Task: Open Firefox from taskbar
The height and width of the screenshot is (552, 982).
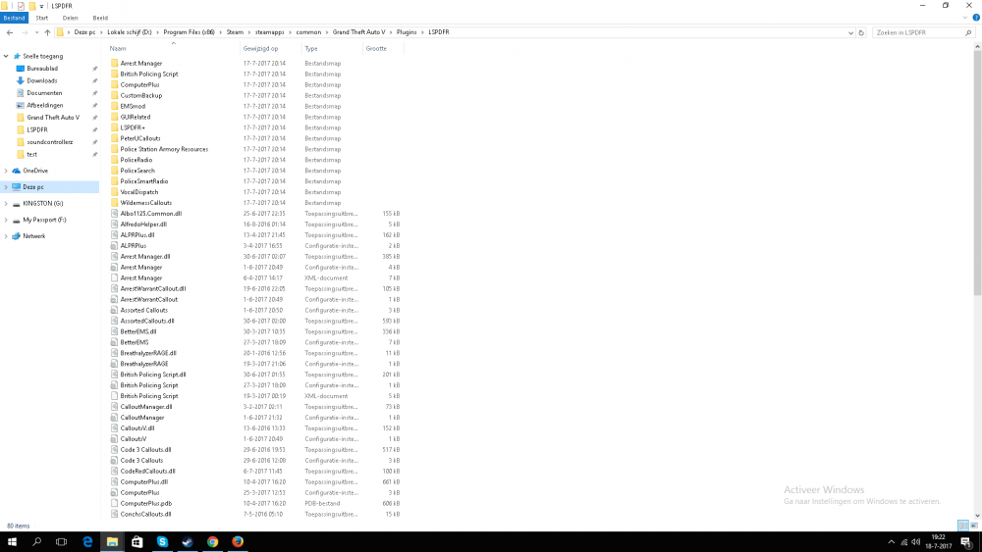Action: coord(238,542)
